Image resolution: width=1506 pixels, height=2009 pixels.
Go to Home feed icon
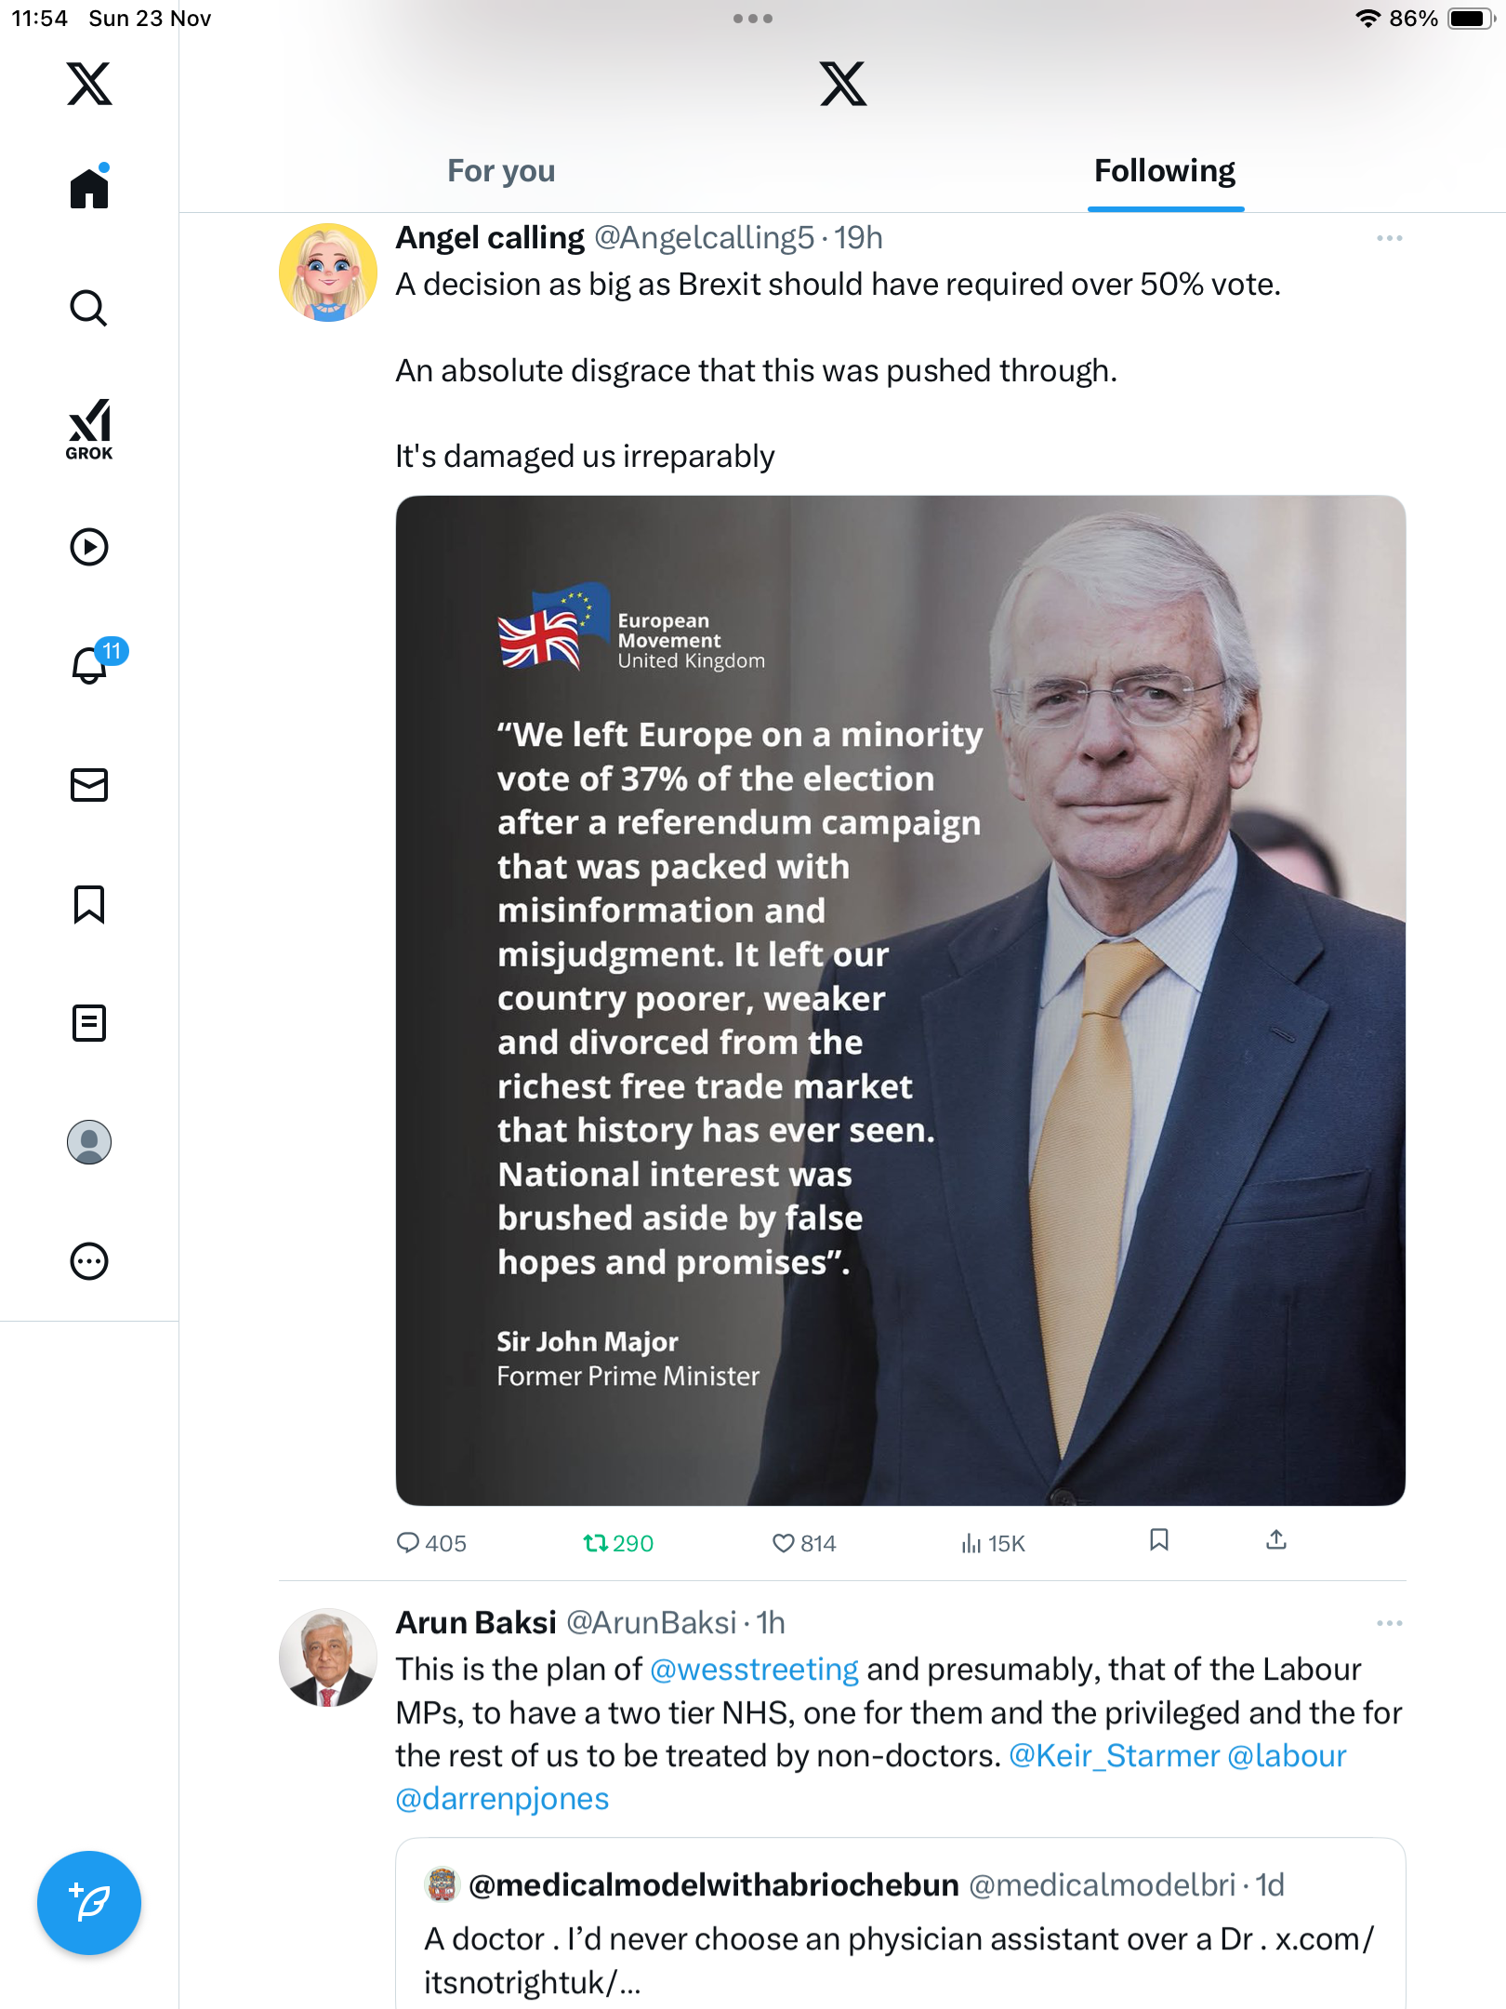[89, 188]
